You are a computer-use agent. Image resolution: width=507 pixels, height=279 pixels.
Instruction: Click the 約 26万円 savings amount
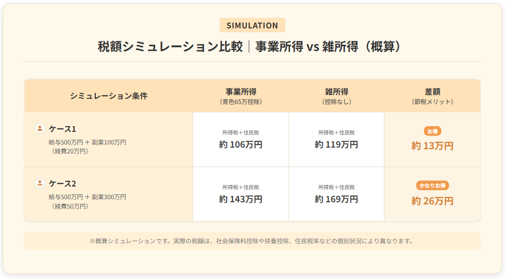432,201
